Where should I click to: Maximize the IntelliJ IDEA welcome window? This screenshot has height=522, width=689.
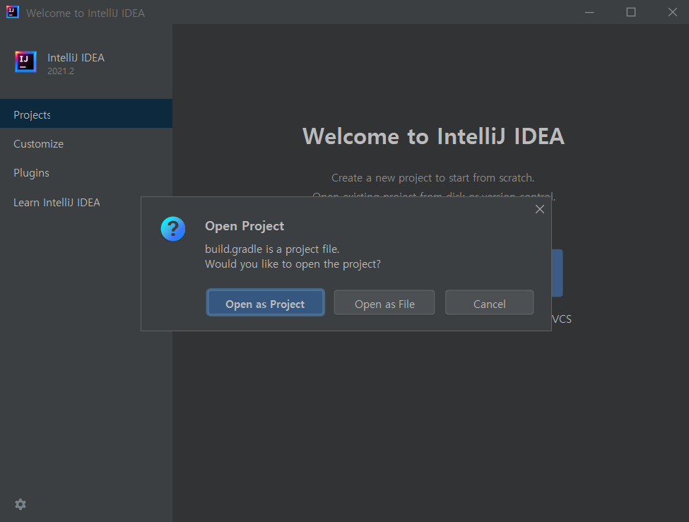pos(631,12)
